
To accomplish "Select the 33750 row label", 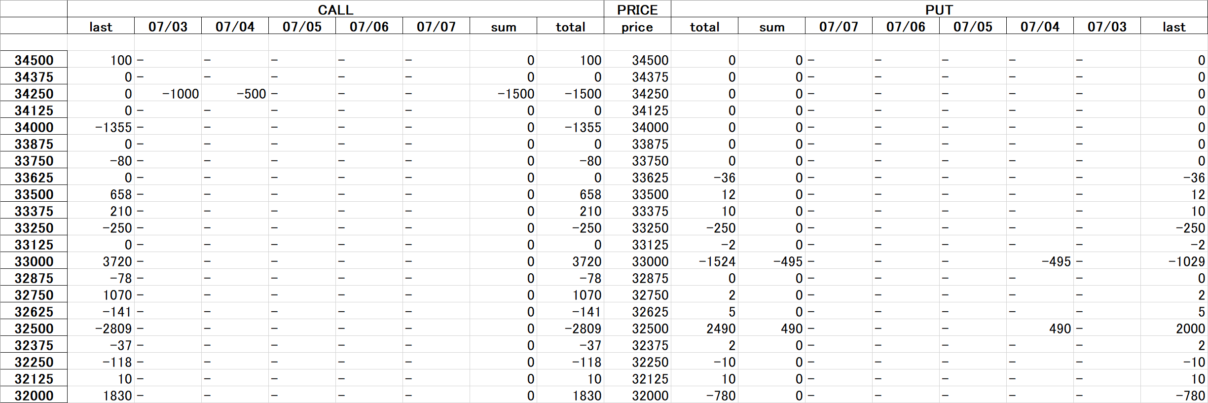I will tap(34, 160).
